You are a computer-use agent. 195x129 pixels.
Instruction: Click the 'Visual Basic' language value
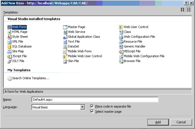[40, 107]
